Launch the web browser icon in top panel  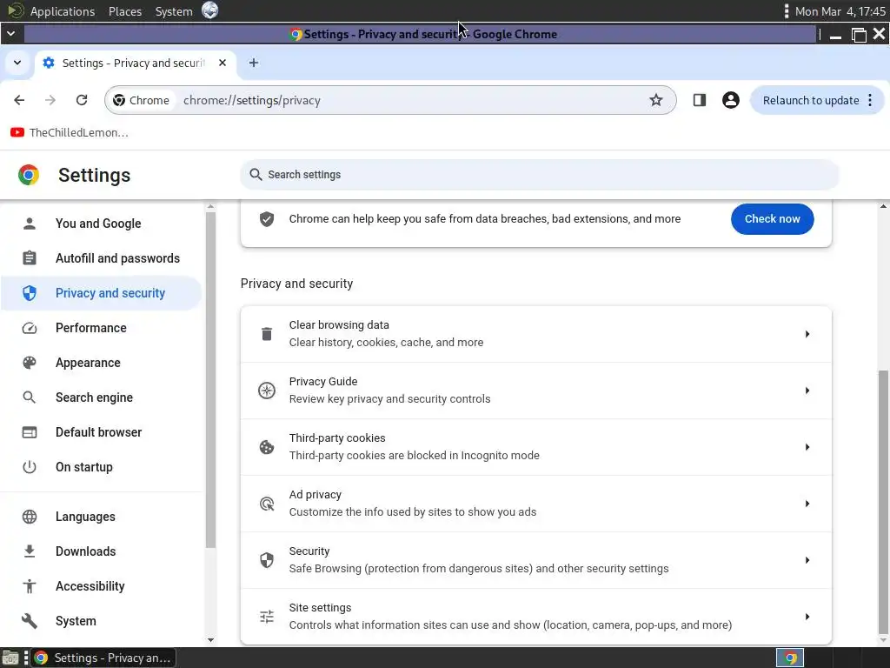tap(210, 10)
